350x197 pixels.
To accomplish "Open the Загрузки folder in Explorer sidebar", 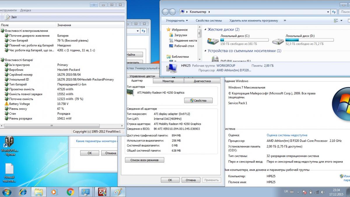I will point(171,35).
